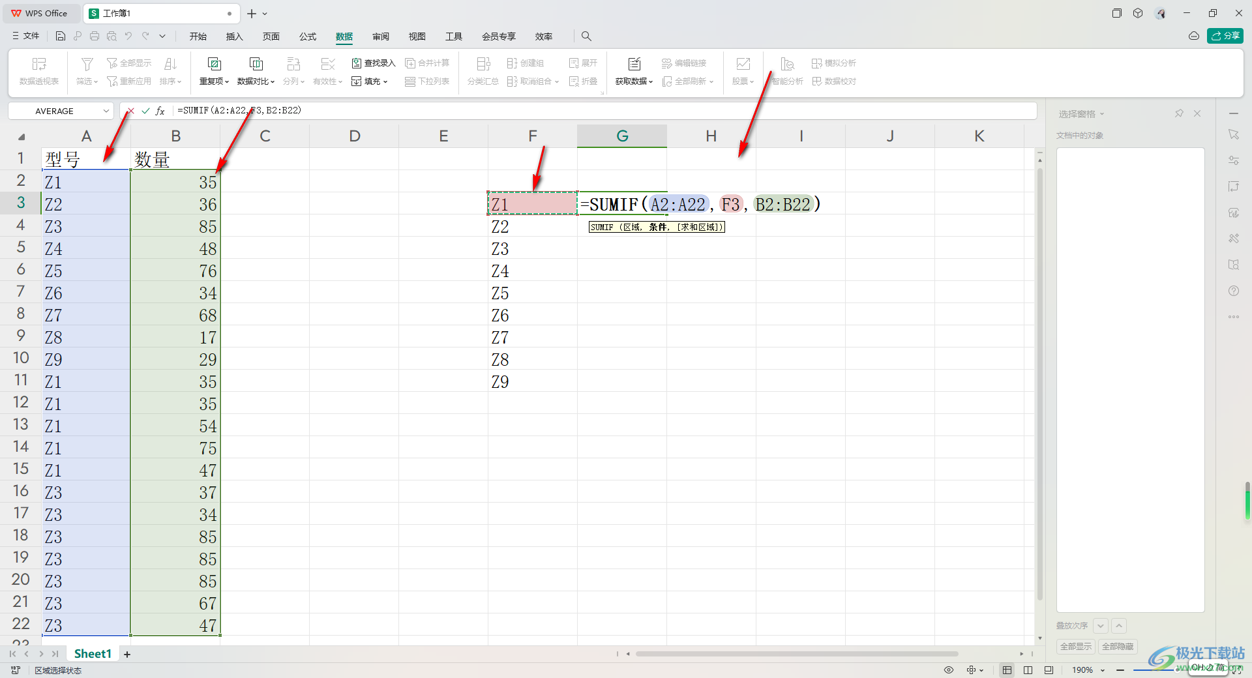This screenshot has height=678, width=1252.
Task: Open the 文件 file menu
Action: 26,37
